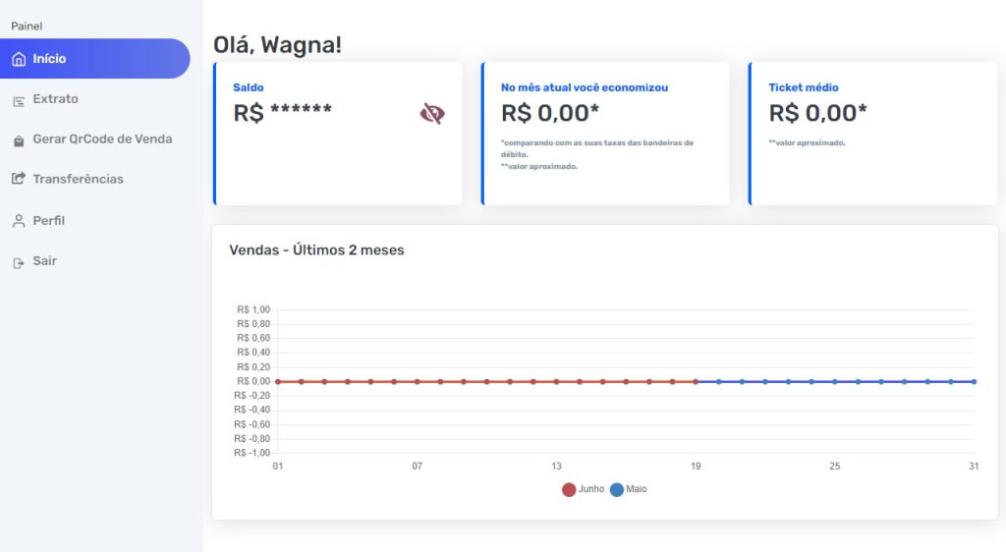Toggle Junho series via red legend circle
This screenshot has width=1006, height=552.
[x=569, y=490]
